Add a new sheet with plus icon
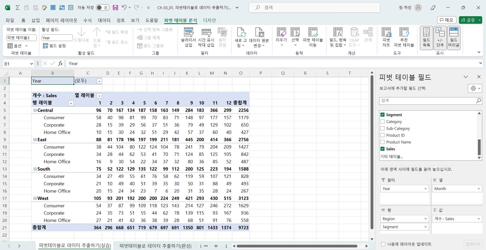Image resolution: width=486 pixels, height=250 pixels. tap(216, 246)
